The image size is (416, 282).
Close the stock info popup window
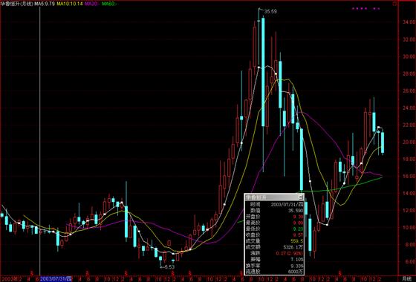pos(300,197)
